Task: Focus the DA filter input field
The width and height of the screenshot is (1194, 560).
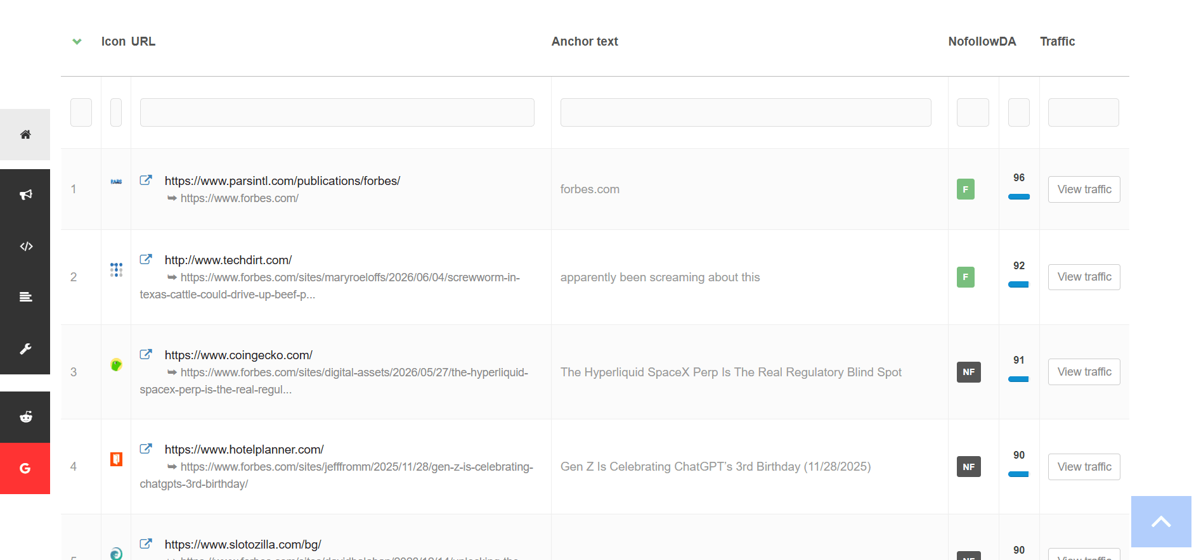Action: (x=1019, y=112)
